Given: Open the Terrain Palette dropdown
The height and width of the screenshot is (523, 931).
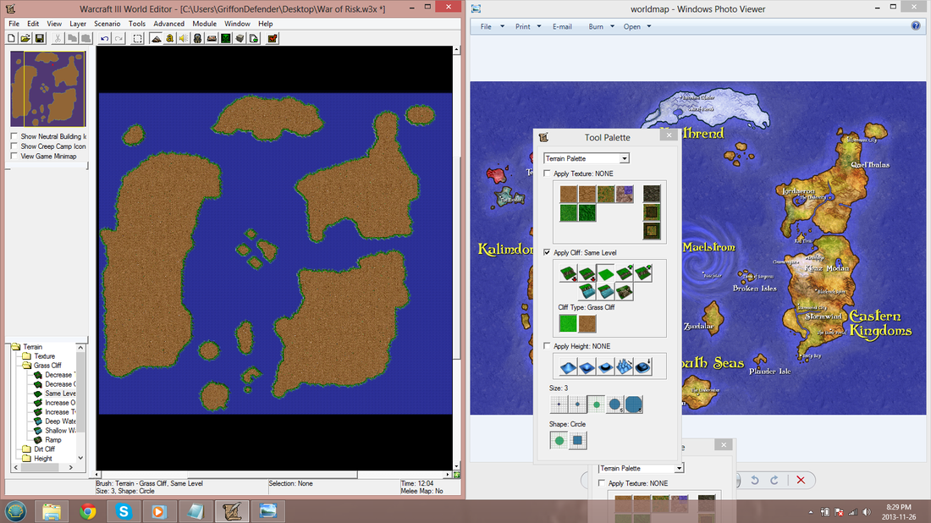Looking at the screenshot, I should point(625,158).
